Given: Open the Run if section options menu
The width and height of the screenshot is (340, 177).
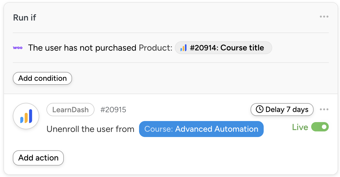Looking at the screenshot, I should click(324, 17).
